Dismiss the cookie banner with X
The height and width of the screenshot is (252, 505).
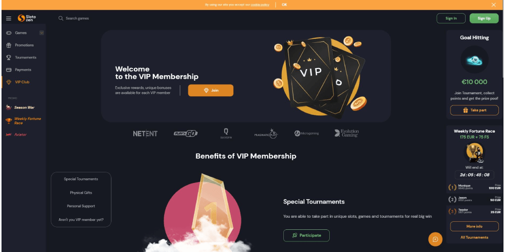[x=493, y=5]
